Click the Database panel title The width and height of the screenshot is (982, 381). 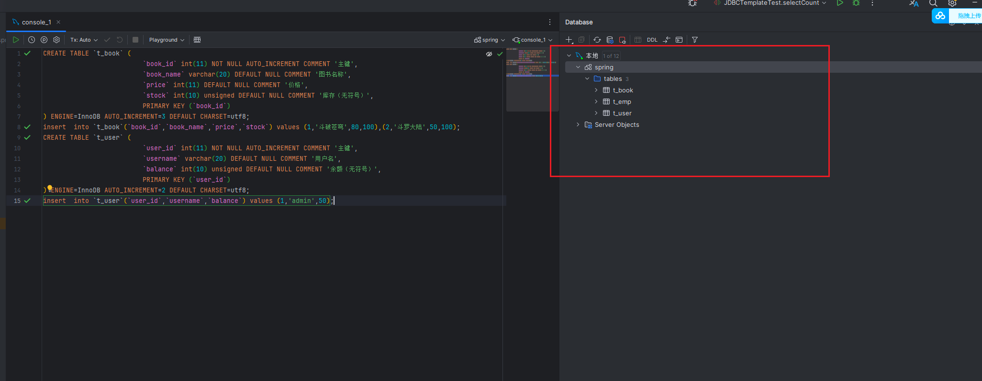pos(579,22)
